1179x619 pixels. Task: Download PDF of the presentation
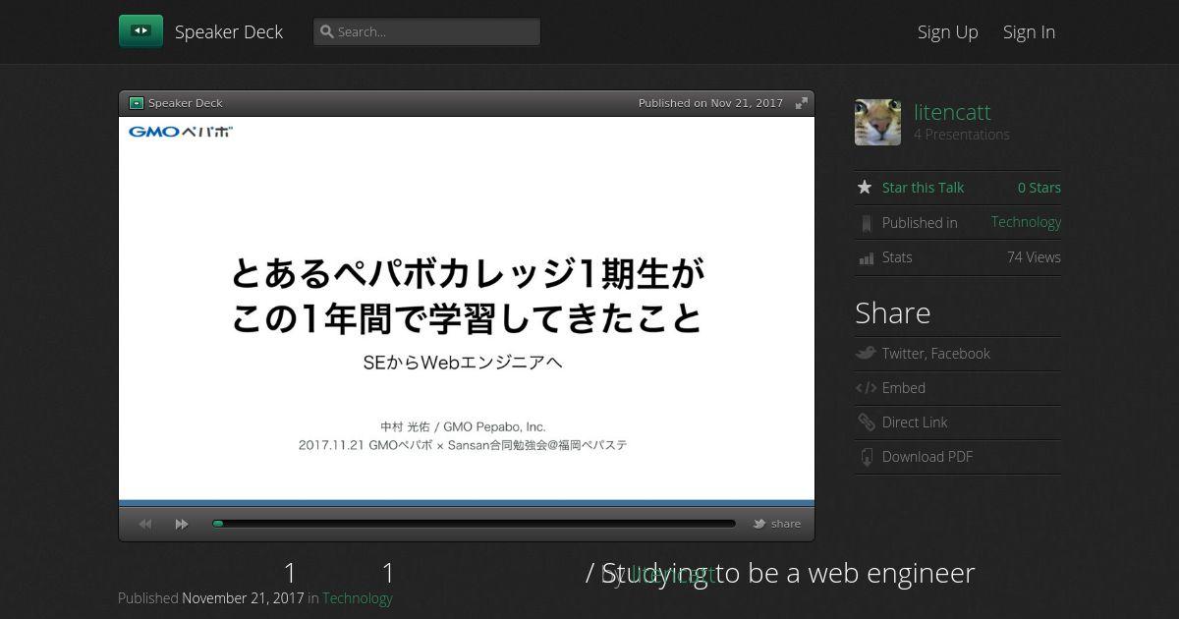[x=927, y=457]
